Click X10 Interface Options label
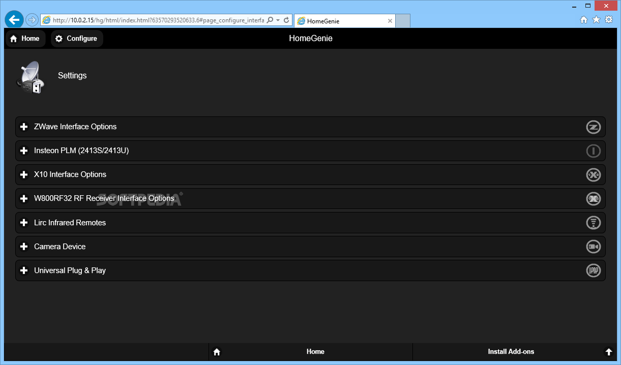Image resolution: width=621 pixels, height=365 pixels. [70, 175]
